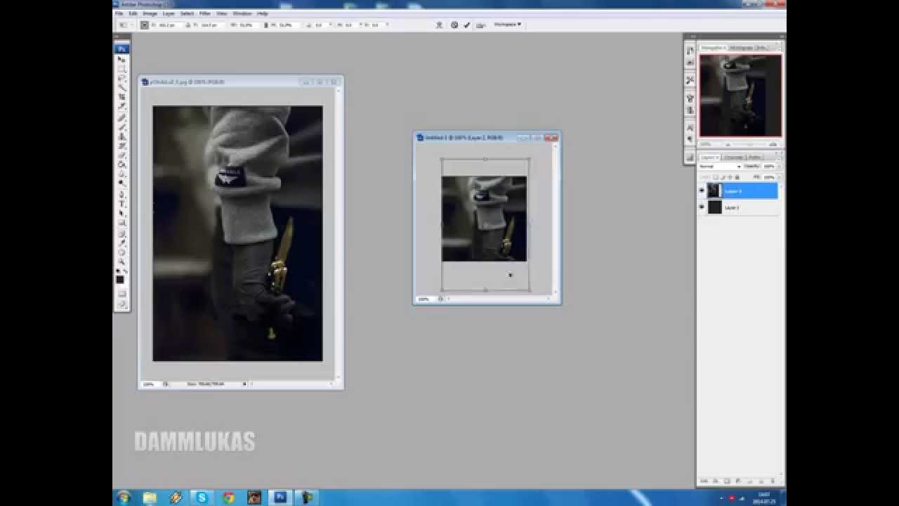The image size is (899, 506).
Task: Switch to the Channels tab
Action: [x=733, y=157]
